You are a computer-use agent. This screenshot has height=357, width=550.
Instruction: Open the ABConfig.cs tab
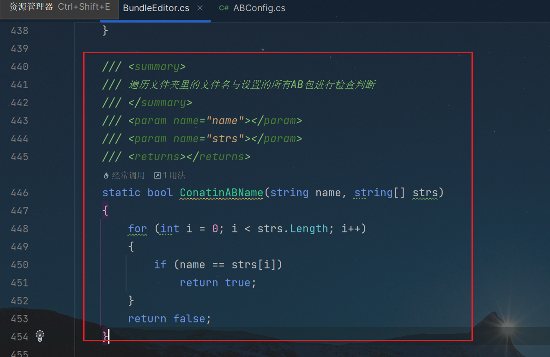click(x=259, y=8)
